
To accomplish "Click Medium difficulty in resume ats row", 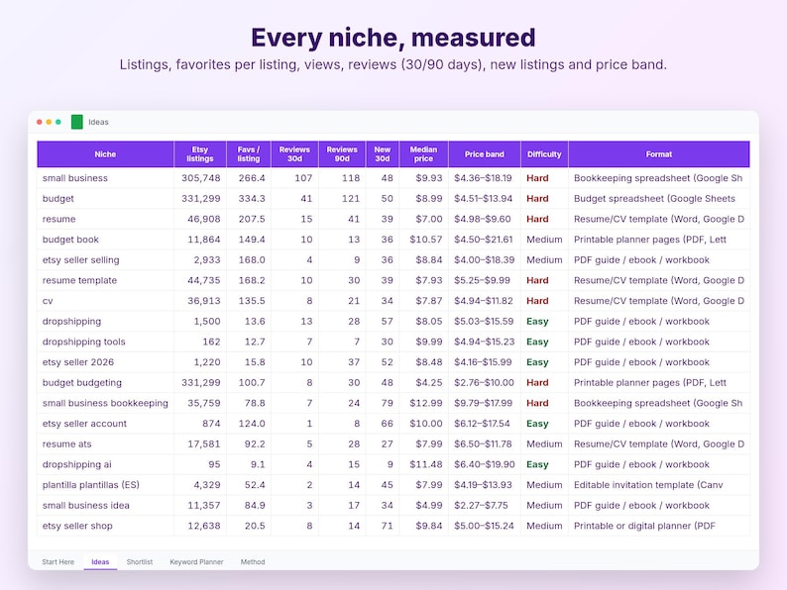I will 544,444.
